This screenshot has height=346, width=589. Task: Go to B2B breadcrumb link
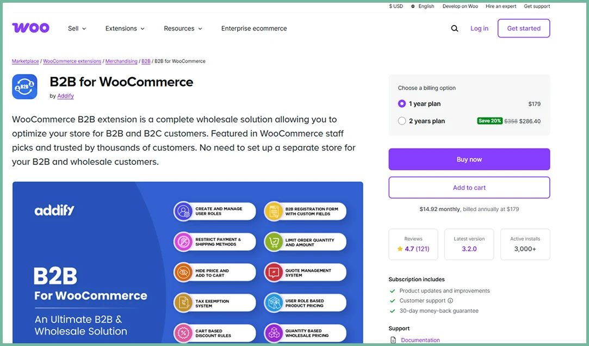[146, 61]
